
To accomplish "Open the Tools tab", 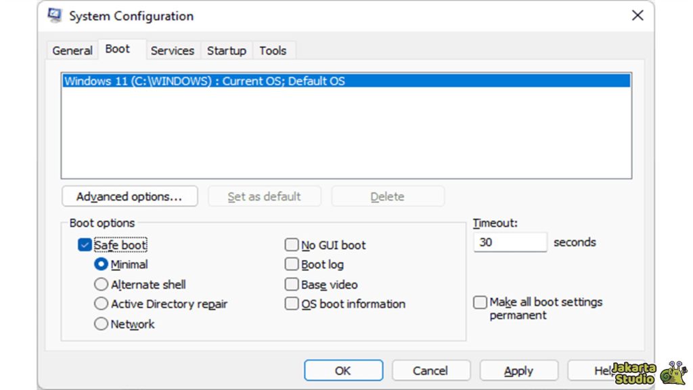I will [x=273, y=50].
